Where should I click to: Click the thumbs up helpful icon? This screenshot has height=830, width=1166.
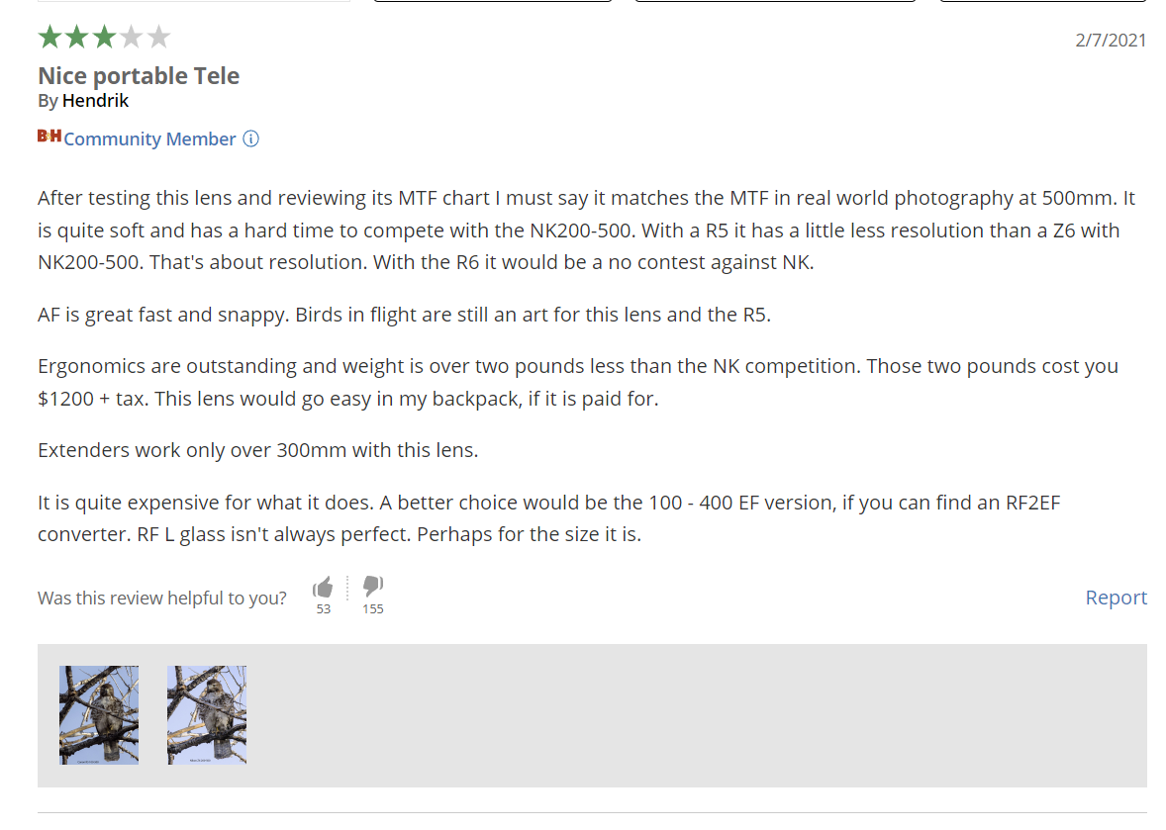click(323, 588)
